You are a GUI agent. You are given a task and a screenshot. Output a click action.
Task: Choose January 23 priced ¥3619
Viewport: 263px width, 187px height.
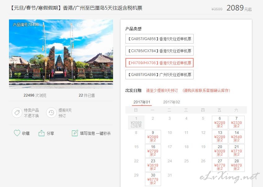[153, 165]
